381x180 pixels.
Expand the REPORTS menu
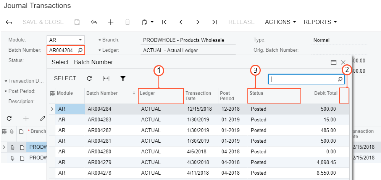[x=320, y=22]
